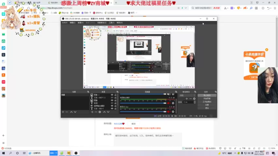Viewport: 278px width, 156px height.
Task: Move the selected source up
Action: (104, 112)
